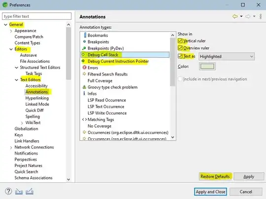Click the annotation Color swatch button
The width and height of the screenshot is (266, 199).
pos(207,66)
